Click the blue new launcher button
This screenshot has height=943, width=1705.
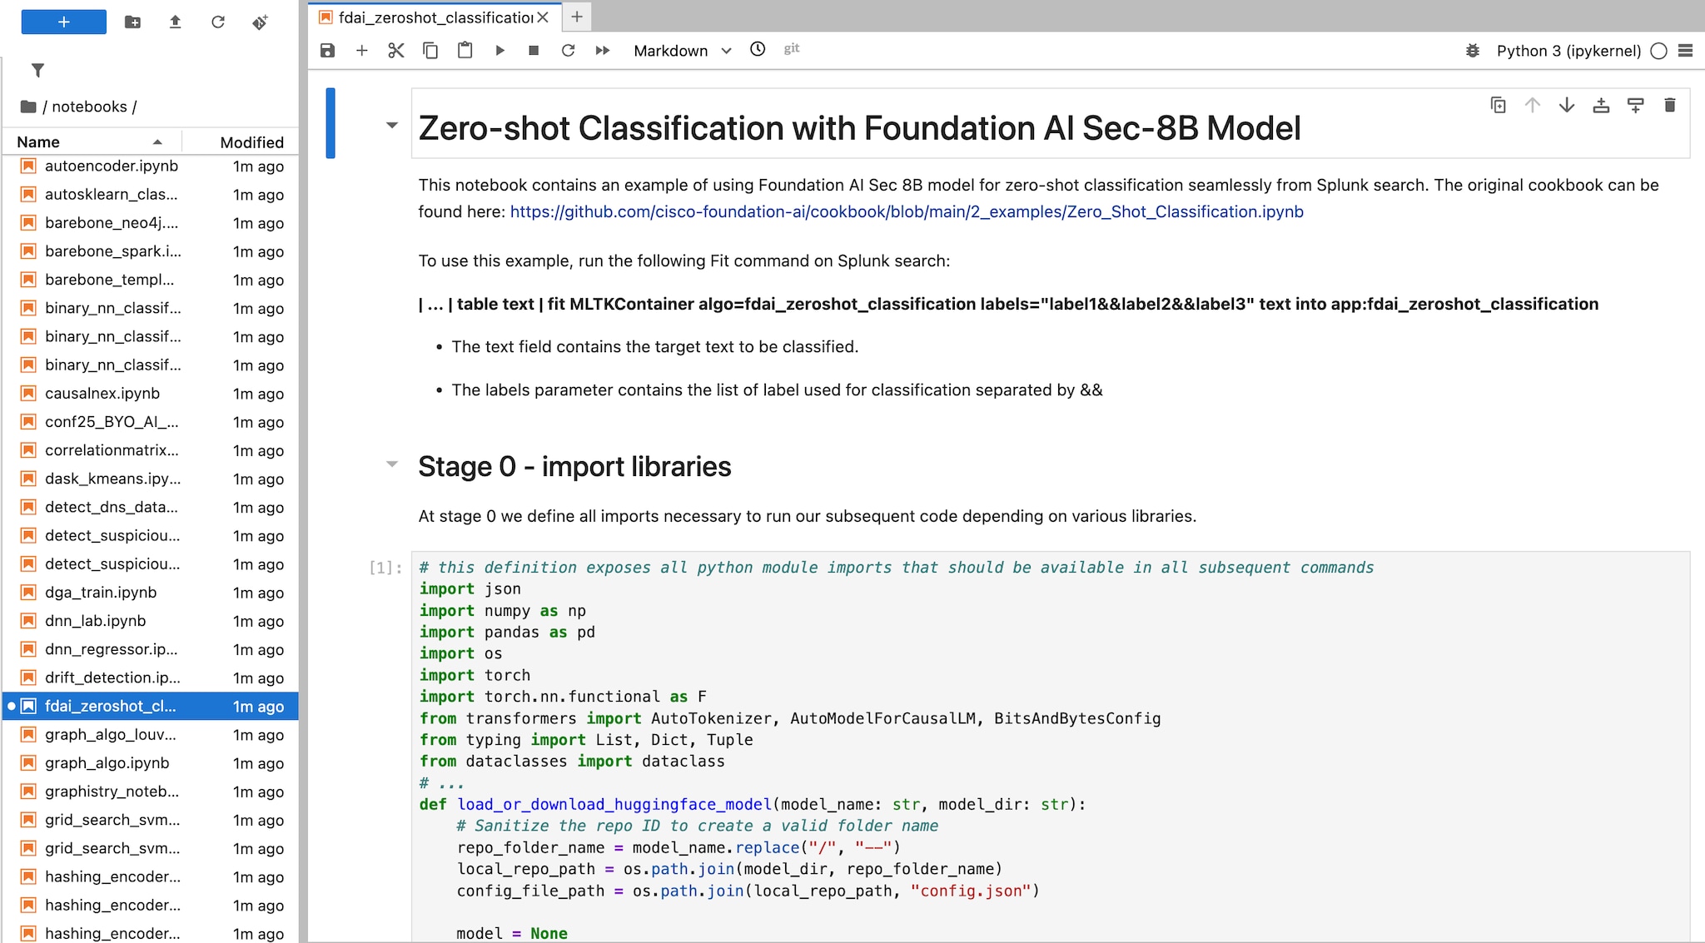(64, 22)
